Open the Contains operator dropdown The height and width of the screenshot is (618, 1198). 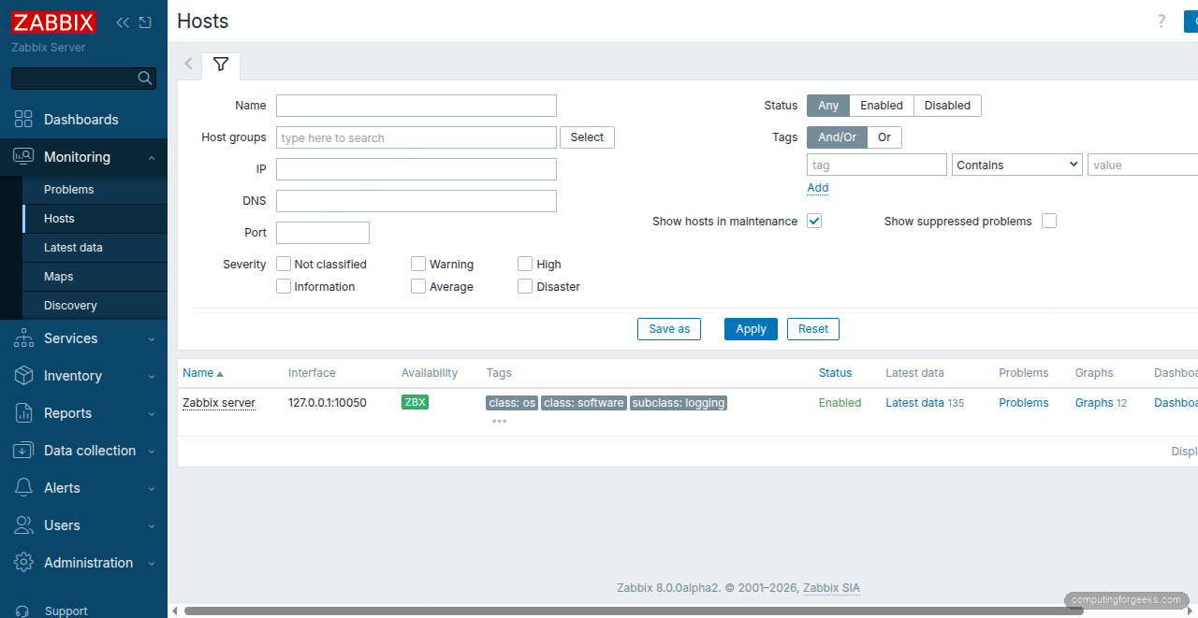point(1016,165)
